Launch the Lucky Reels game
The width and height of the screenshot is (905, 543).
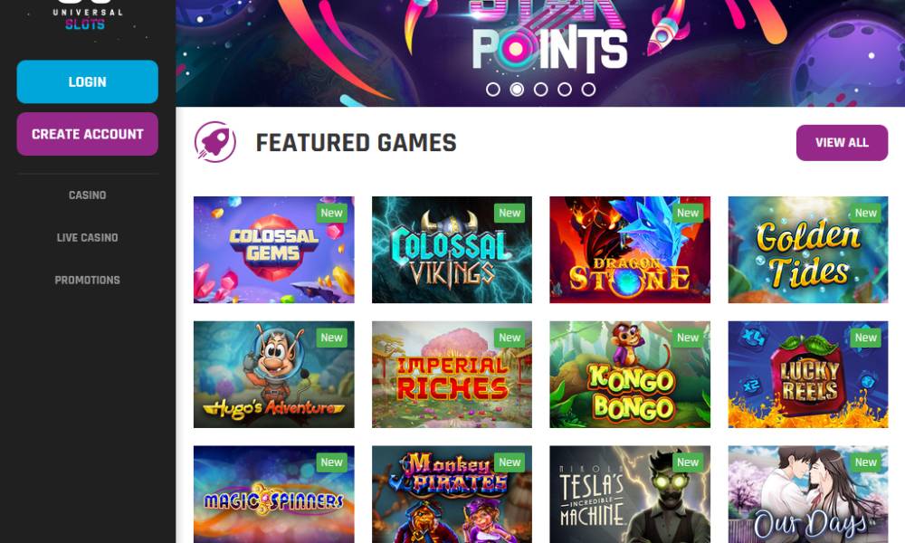tap(808, 375)
